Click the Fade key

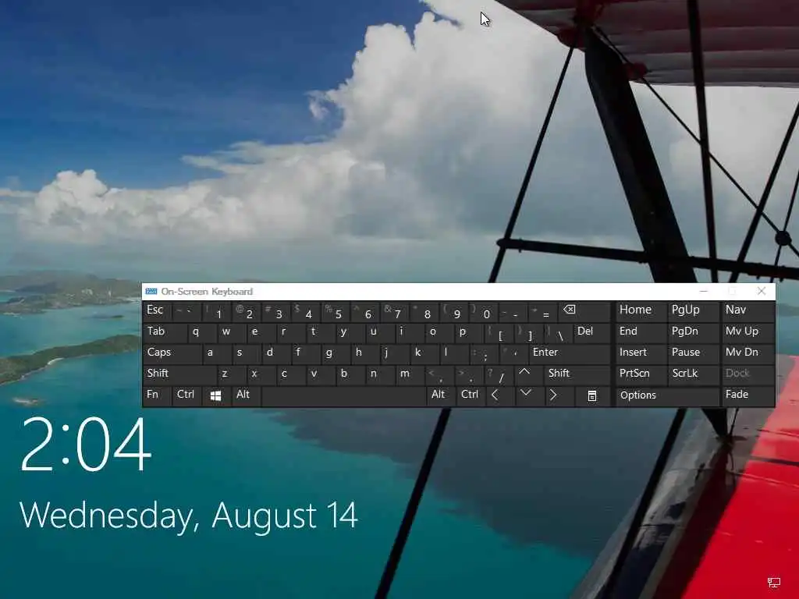[748, 395]
